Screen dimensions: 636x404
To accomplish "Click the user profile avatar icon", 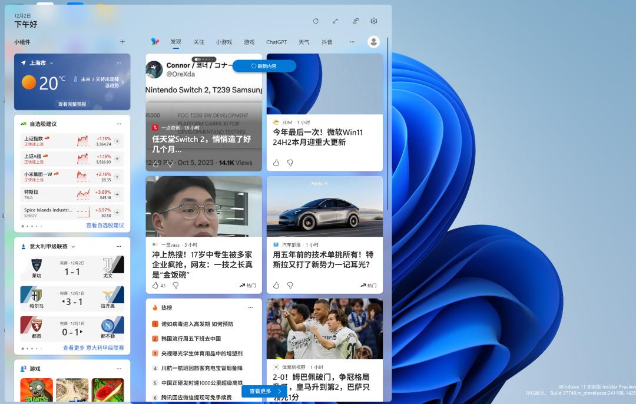I will coord(373,42).
